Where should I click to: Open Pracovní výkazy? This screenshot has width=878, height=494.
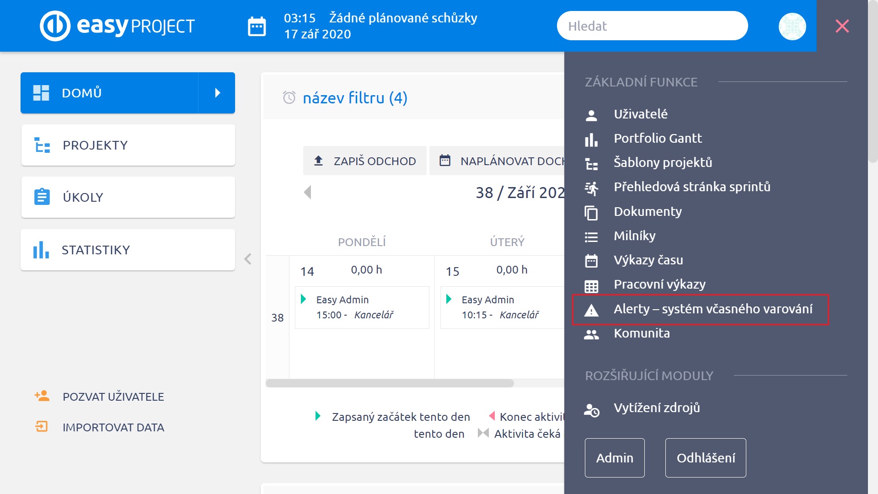pos(660,284)
